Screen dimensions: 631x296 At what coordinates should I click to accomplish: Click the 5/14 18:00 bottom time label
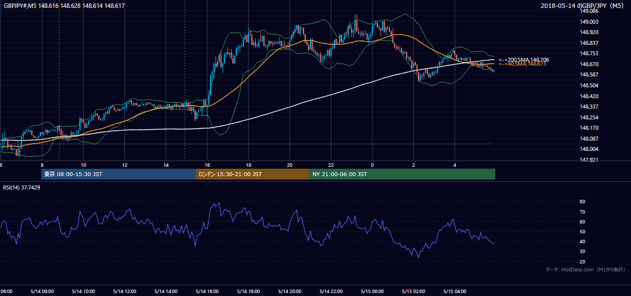tap(248, 292)
